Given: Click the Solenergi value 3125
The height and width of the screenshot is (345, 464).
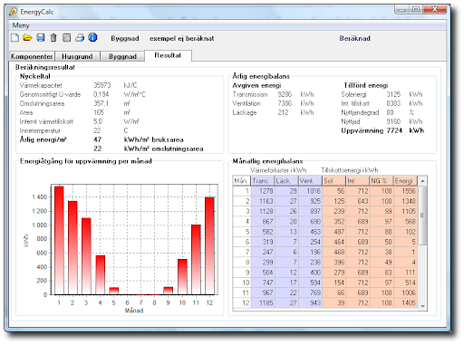Looking at the screenshot, I should point(393,94).
